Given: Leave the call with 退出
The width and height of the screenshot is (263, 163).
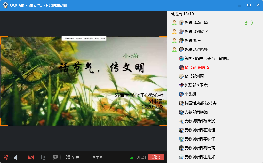Looking at the screenshot, I should tap(156, 157).
